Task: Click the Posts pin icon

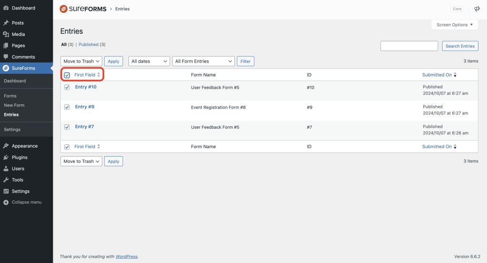Action: 6,23
